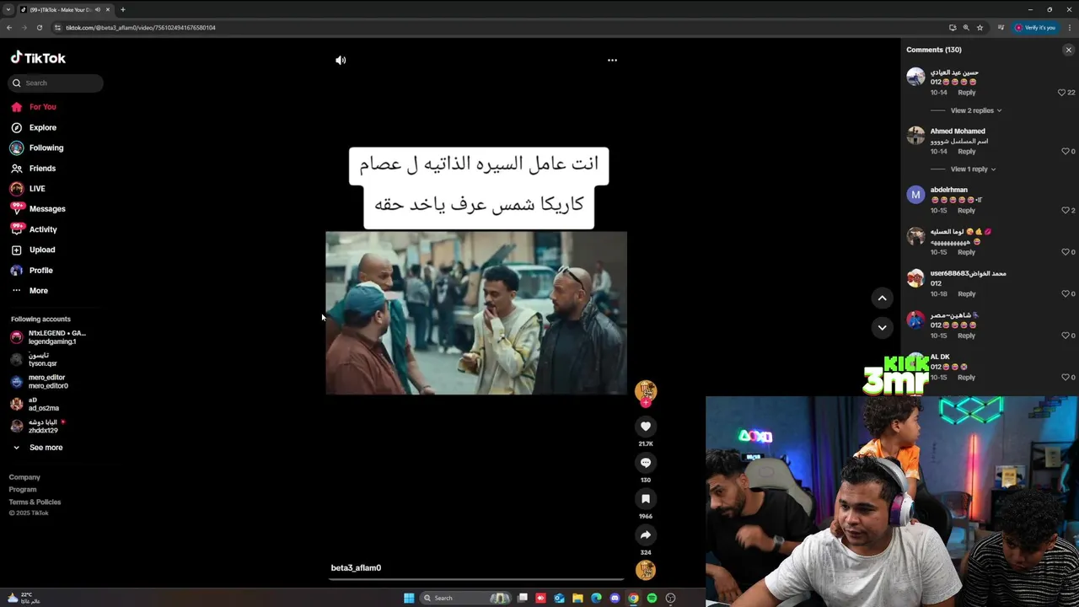Click the beta3_aflam0 username below video
This screenshot has width=1079, height=607.
click(356, 568)
